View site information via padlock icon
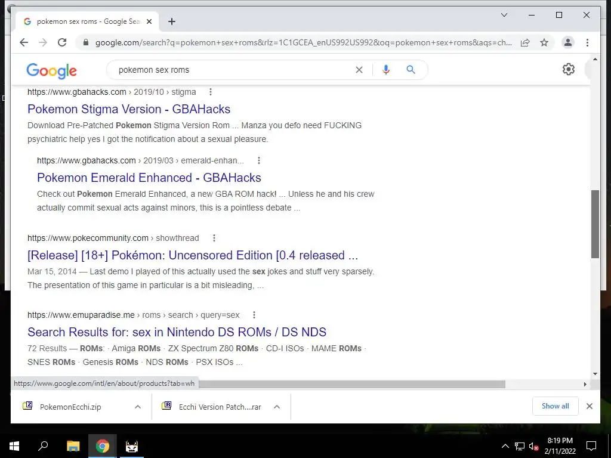This screenshot has width=611, height=458. tap(86, 42)
